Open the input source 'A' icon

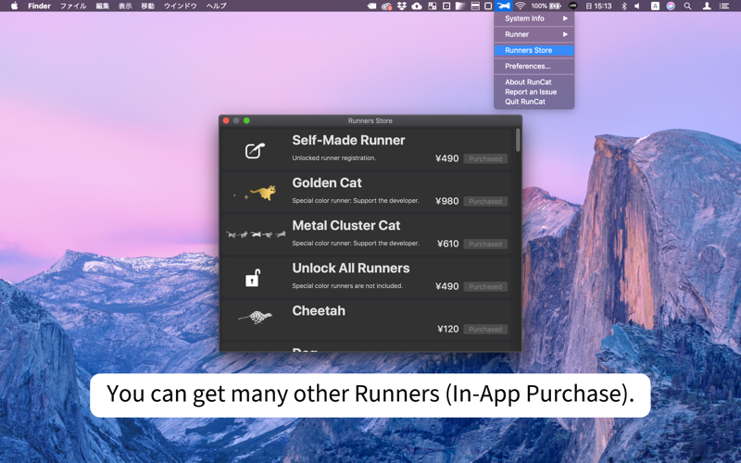655,6
